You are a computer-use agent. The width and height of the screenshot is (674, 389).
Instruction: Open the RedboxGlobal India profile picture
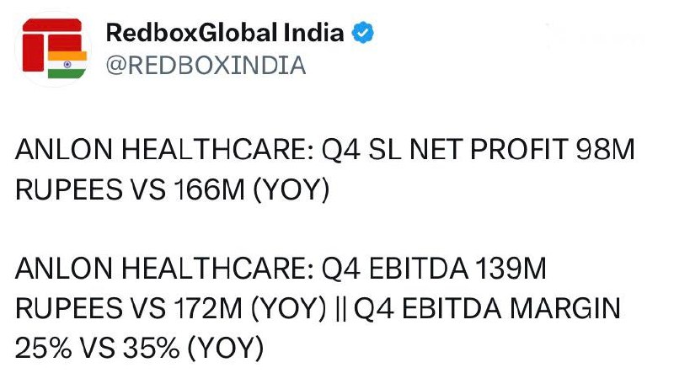(53, 48)
